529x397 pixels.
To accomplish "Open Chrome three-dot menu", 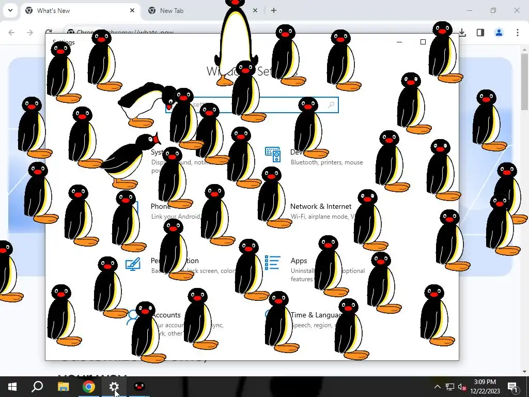I will click(x=518, y=33).
